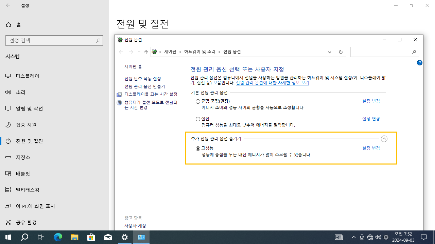
Task: Open 디스플레이를 끄는 시간 설정
Action: coord(151,94)
